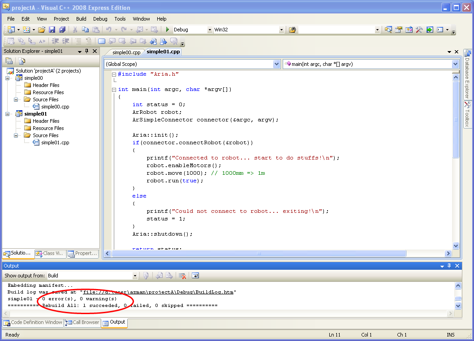The height and width of the screenshot is (341, 474).
Task: Click the Find in Files icon
Action: (293, 30)
